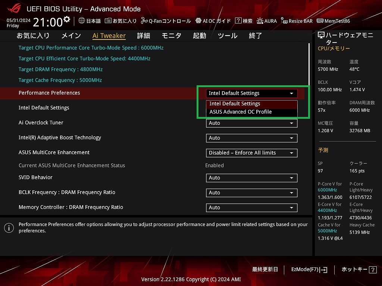Click the 21:00 clock display

48,22
